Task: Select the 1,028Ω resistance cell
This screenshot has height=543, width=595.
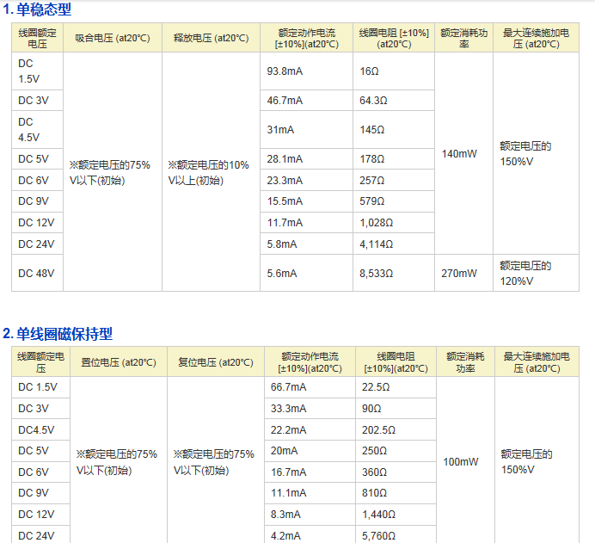Action: tap(377, 223)
